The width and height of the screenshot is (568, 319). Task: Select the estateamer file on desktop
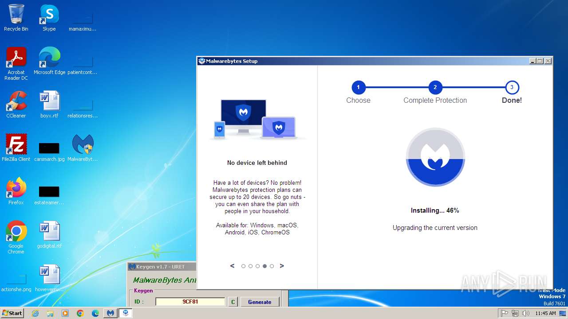click(x=49, y=195)
